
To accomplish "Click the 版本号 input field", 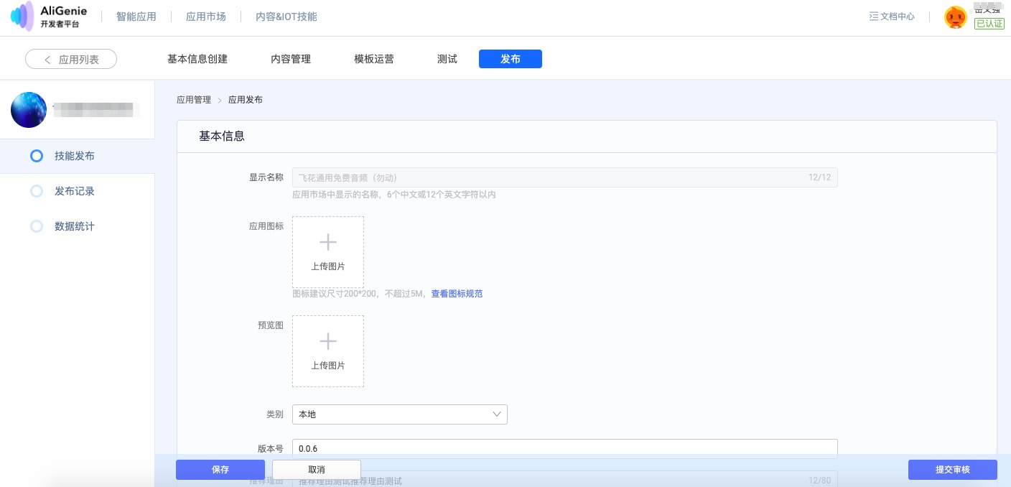I will tap(565, 448).
